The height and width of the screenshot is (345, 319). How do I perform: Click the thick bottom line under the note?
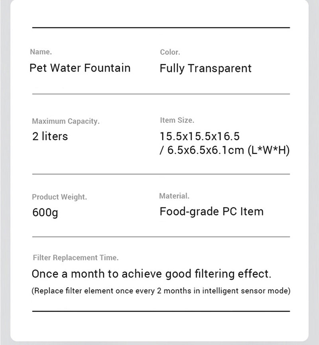click(161, 311)
